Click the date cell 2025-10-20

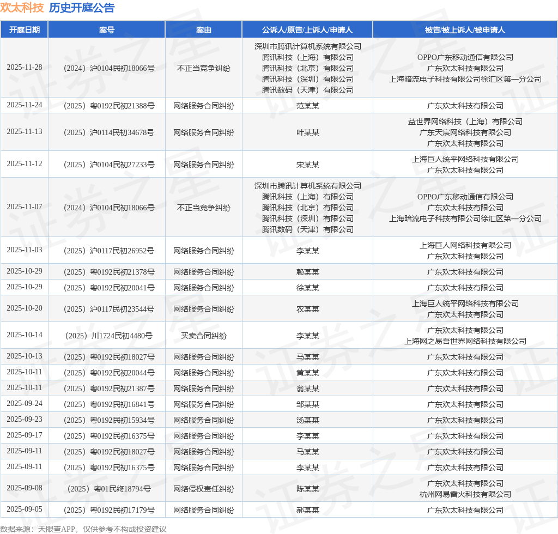[x=24, y=308]
